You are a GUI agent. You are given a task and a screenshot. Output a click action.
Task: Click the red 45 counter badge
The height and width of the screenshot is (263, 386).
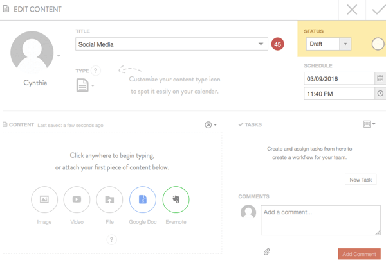[x=278, y=44]
